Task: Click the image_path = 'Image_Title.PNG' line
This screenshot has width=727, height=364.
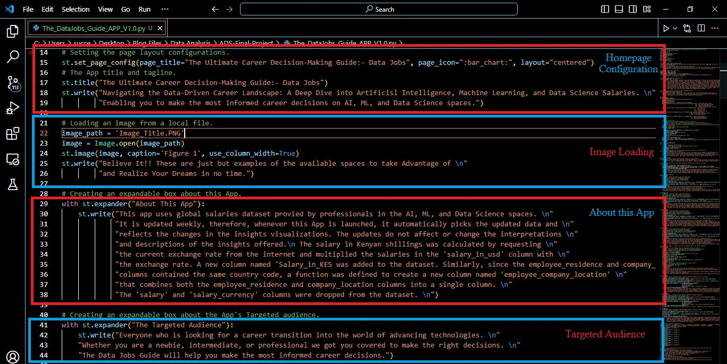Action: [122, 133]
